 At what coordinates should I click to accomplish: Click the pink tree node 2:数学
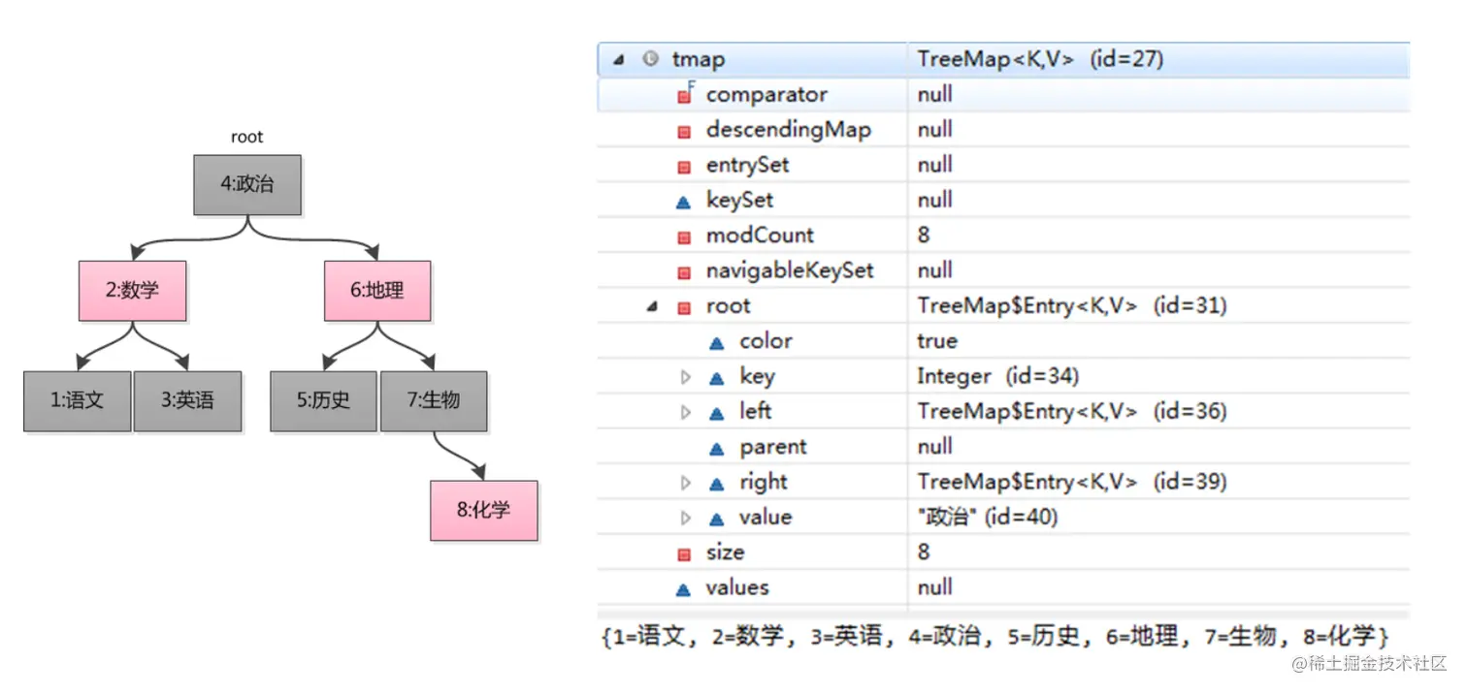point(132,291)
